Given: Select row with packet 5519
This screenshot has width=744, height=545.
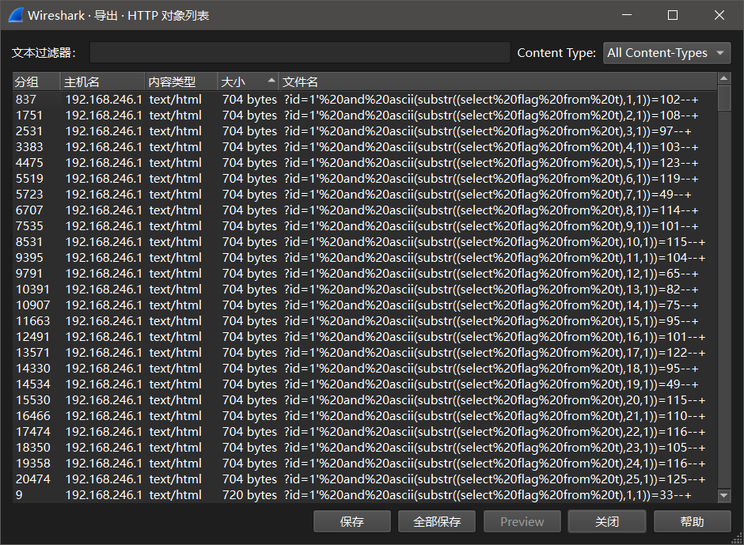Looking at the screenshot, I should click(364, 179).
